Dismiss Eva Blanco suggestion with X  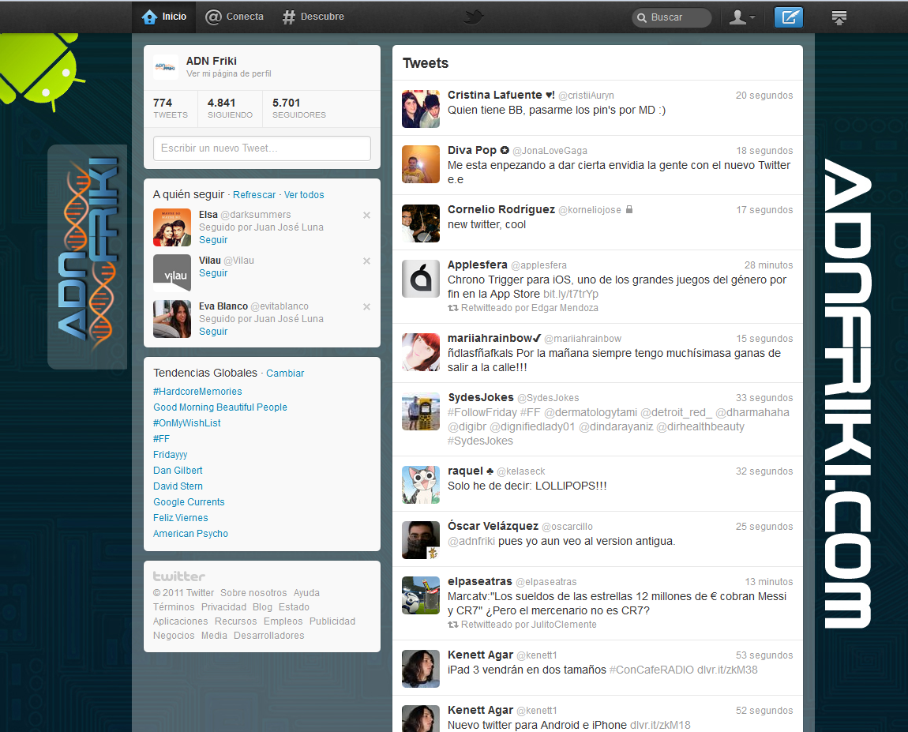click(x=366, y=307)
